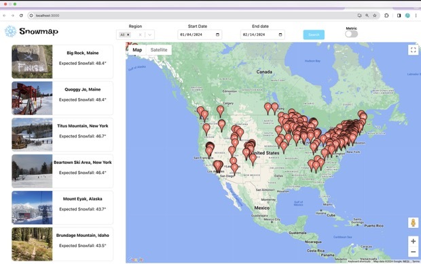Toggle the Metric units switch
This screenshot has width=421, height=264.
pos(351,34)
